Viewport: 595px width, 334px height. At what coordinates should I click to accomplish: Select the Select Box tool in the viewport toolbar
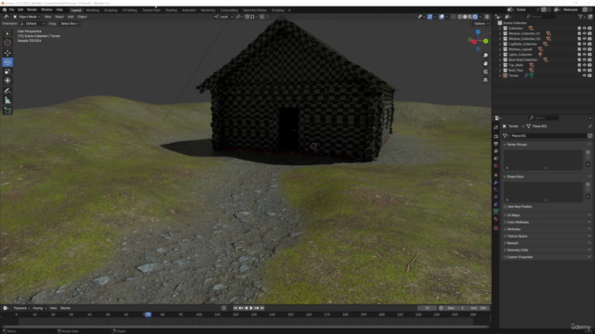[x=7, y=33]
